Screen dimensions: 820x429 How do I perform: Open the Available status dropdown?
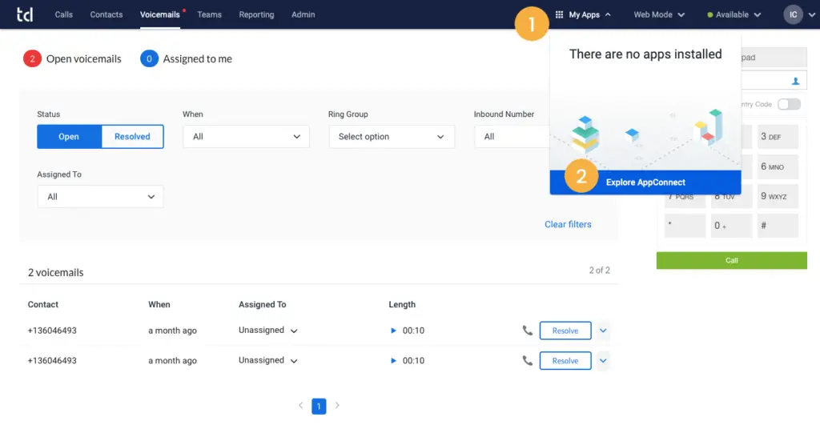pos(734,14)
